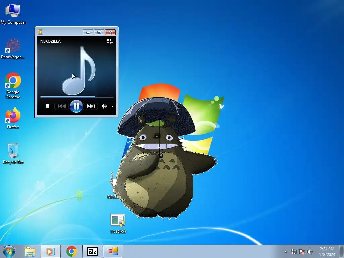Image resolution: width=344 pixels, height=258 pixels.
Task: Stop the NEKOZILLA track
Action: [47, 106]
